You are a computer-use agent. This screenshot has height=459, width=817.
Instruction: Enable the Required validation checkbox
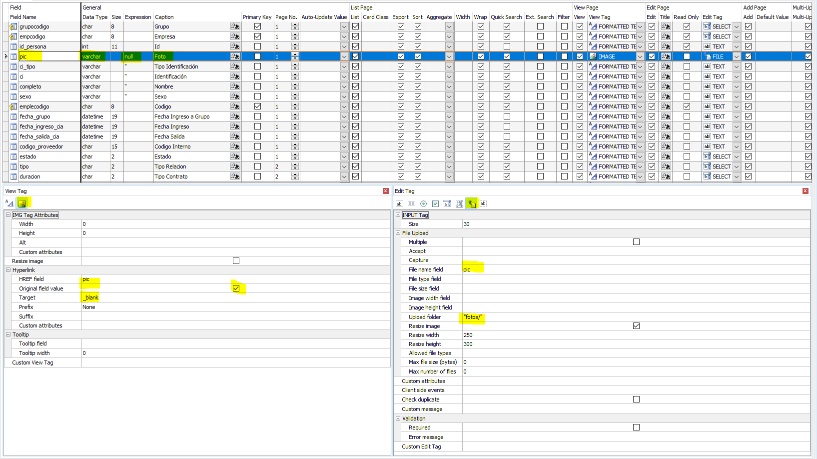point(636,427)
